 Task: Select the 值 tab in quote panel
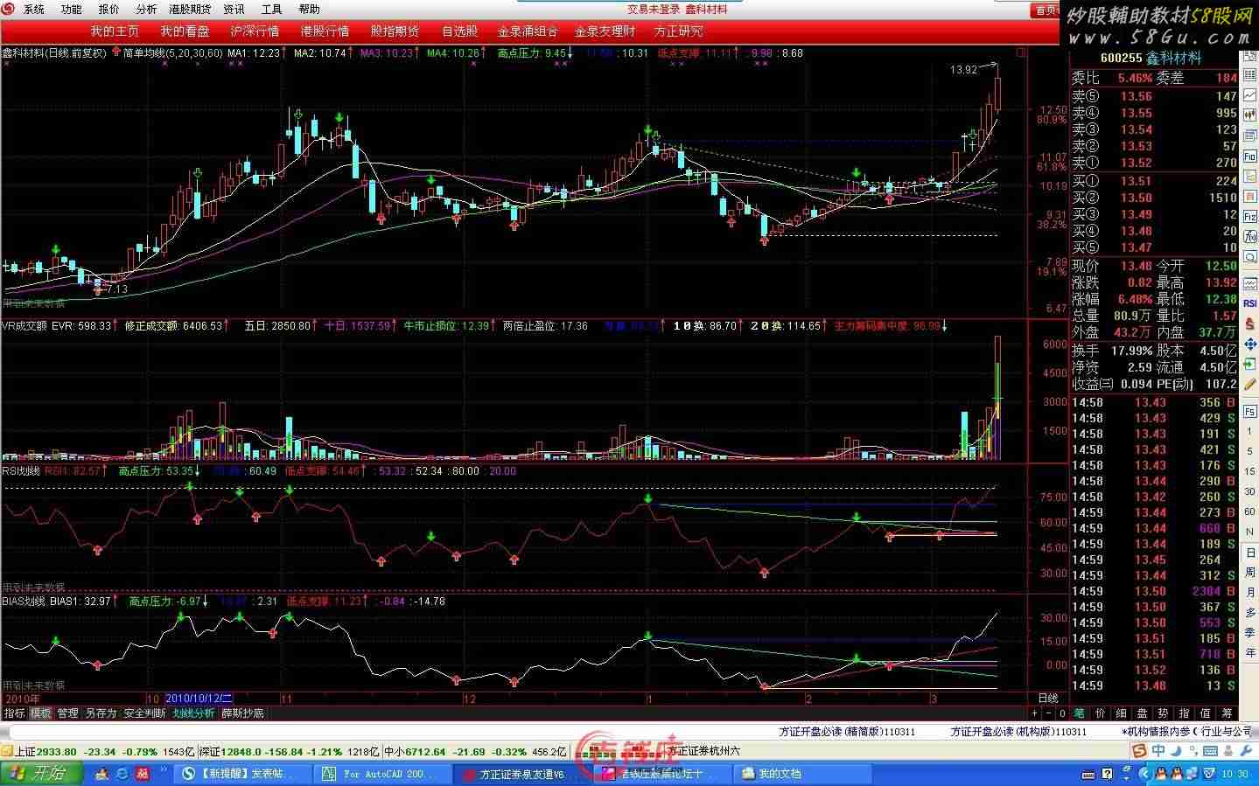1206,713
